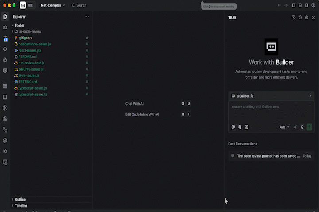The height and width of the screenshot is (212, 319).
Task: Navigate forward with the right arrow
Action: click(x=286, y=5)
